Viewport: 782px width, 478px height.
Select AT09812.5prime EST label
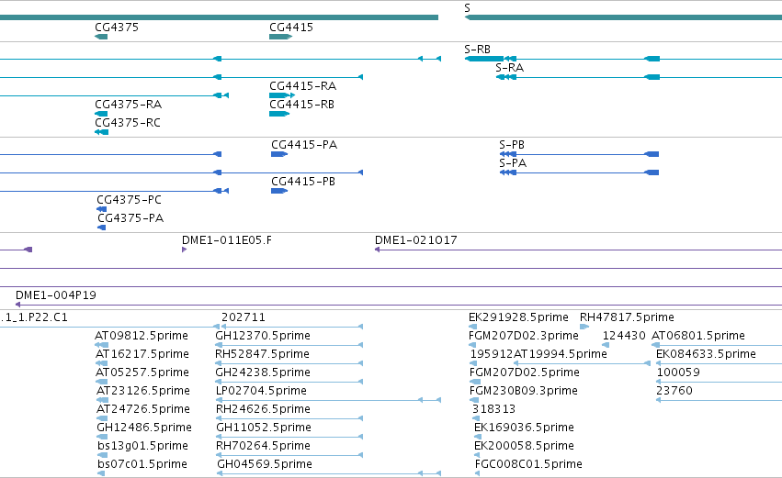(142, 336)
